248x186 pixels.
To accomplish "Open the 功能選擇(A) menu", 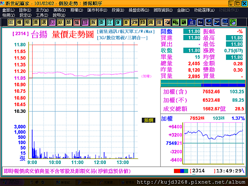I will pos(204,10).
